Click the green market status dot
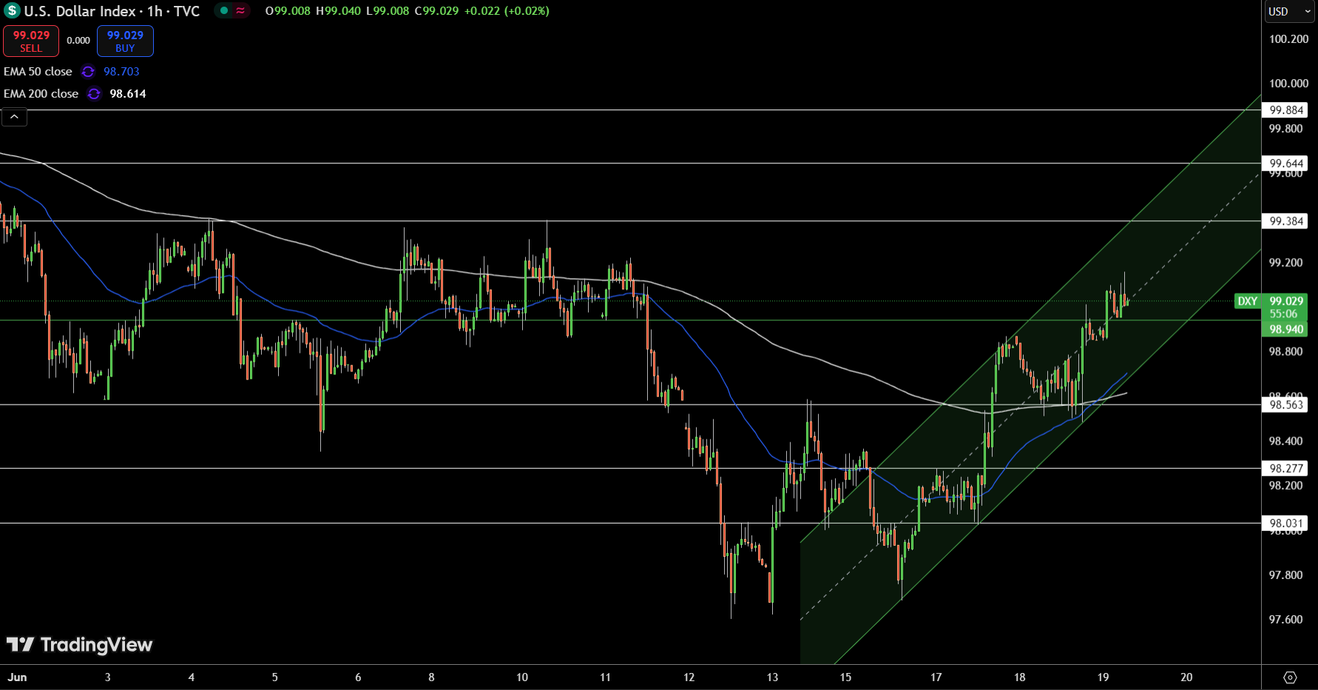The image size is (1318, 690). pos(224,10)
